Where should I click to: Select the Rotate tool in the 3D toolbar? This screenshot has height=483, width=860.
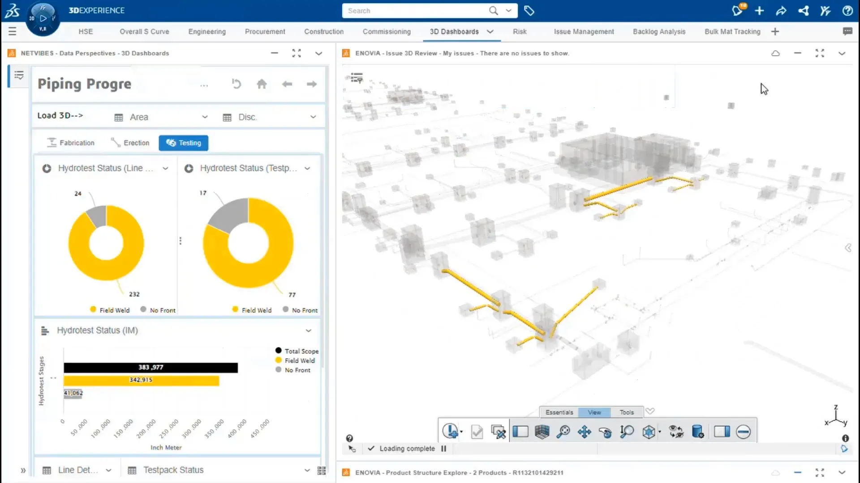606,432
